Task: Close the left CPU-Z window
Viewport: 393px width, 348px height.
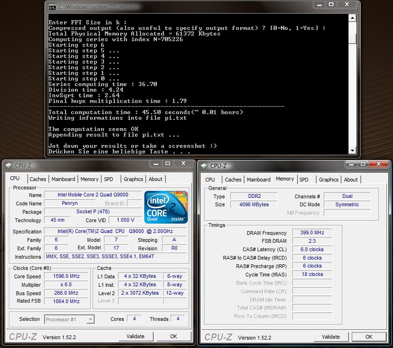Action: point(184,164)
